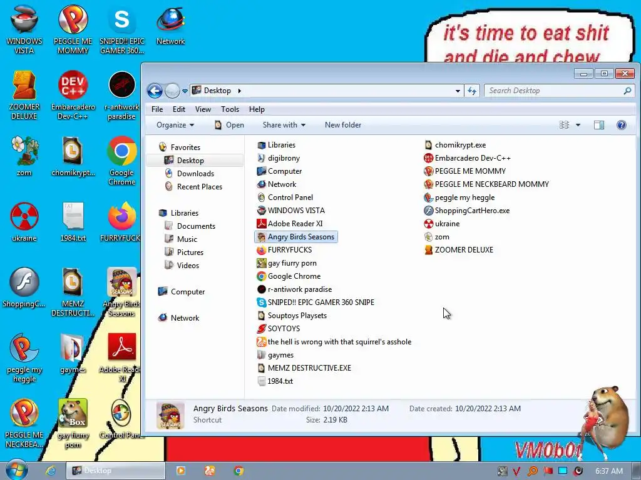Click the Change your view icon
641x480 pixels.
click(564, 125)
